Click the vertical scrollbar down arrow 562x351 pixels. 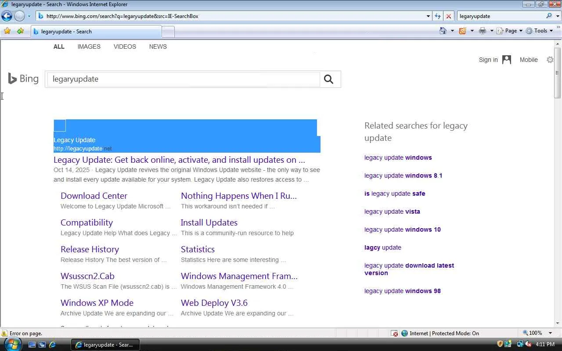(558, 323)
